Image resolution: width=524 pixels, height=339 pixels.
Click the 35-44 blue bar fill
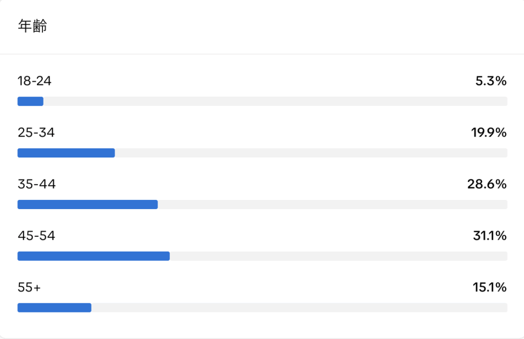tap(88, 205)
